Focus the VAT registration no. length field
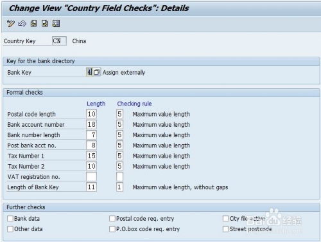The height and width of the screenshot is (242, 321). [x=91, y=176]
